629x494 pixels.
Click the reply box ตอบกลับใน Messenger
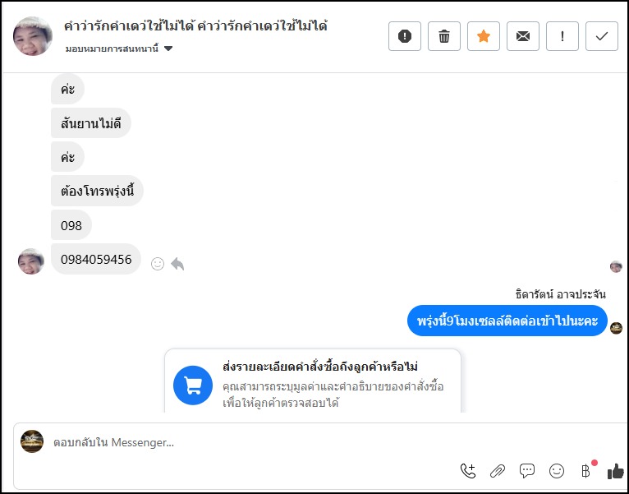point(246,442)
